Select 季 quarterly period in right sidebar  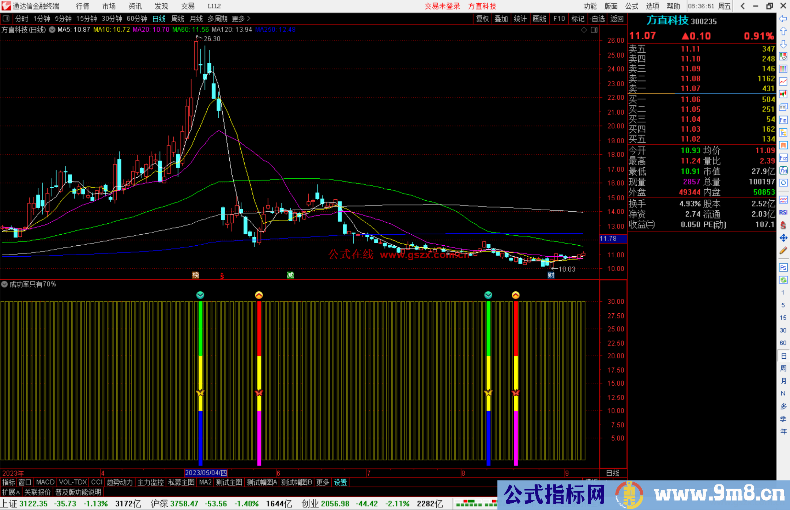[783, 419]
